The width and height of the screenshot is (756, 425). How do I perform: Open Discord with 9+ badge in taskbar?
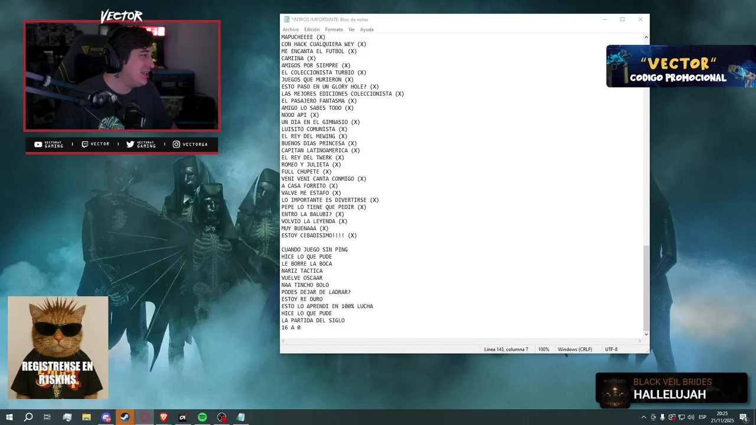pos(106,417)
